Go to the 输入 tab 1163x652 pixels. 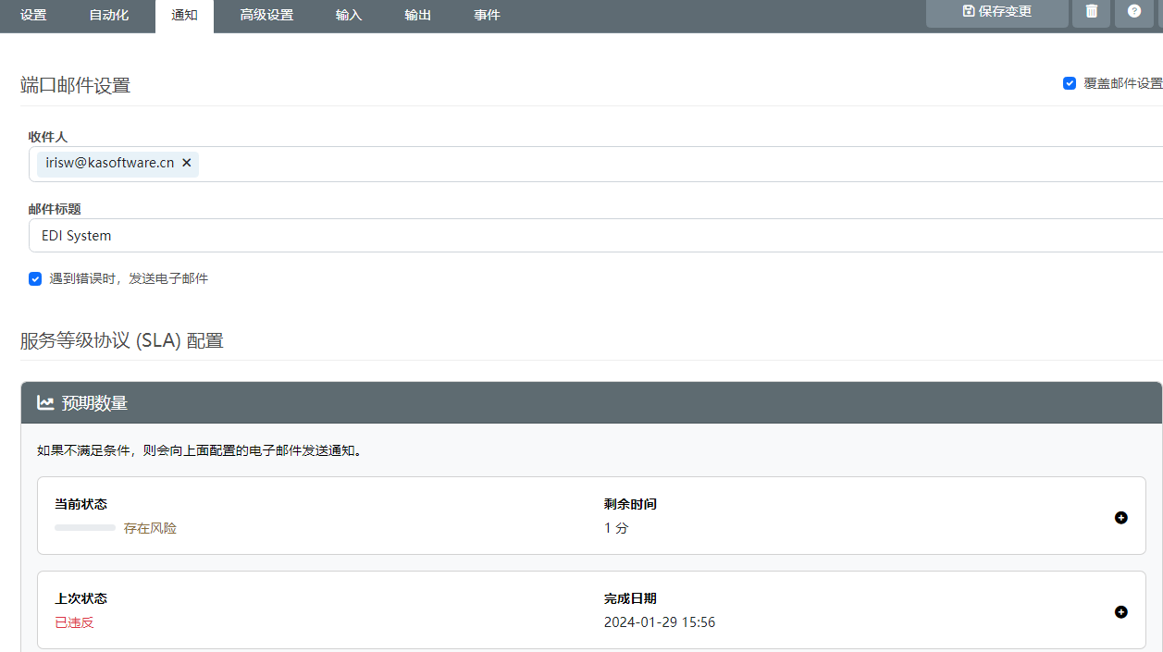point(349,15)
